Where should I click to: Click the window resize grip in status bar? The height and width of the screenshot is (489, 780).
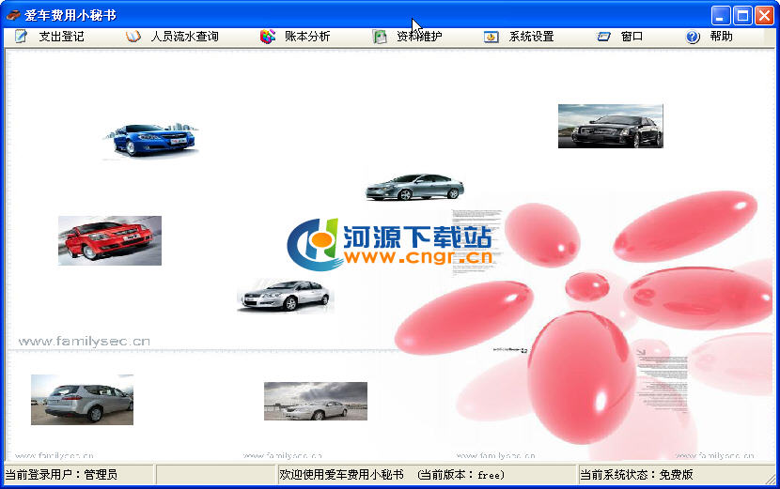coord(770,478)
